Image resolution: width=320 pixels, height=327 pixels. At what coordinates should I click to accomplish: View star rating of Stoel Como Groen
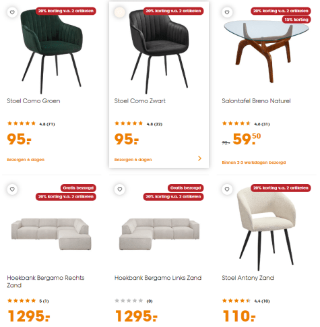22,123
